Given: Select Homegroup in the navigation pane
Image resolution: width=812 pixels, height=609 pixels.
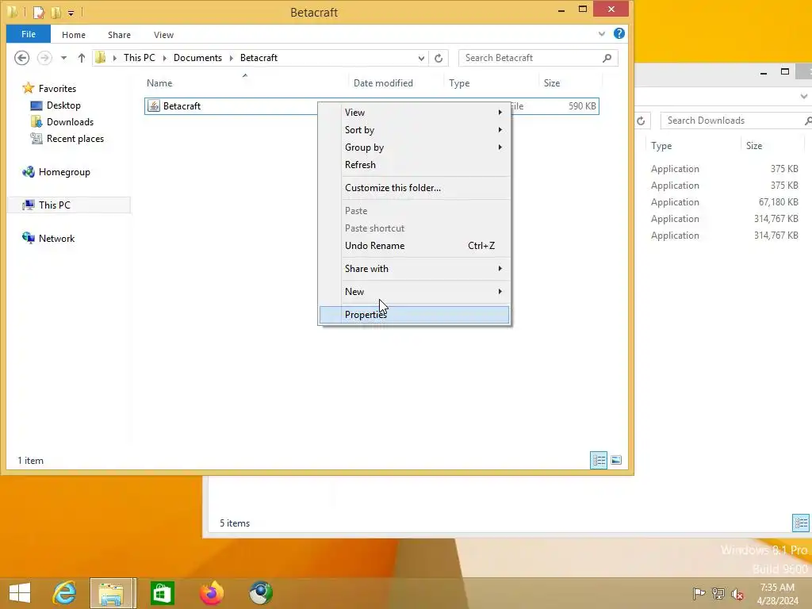Looking at the screenshot, I should coord(64,172).
